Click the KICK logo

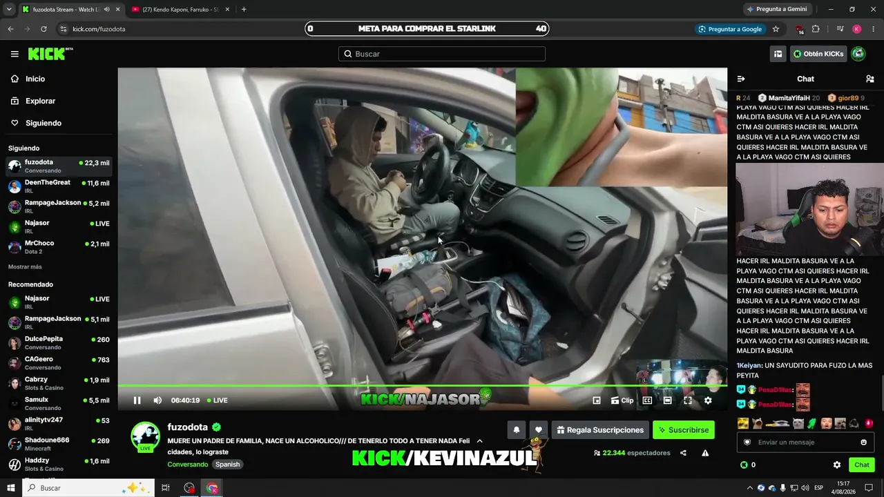tap(50, 54)
